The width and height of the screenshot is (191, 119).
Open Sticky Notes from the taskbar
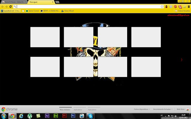[x=38, y=116]
